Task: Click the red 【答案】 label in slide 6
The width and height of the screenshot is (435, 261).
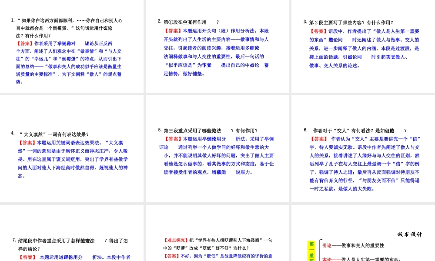Action: point(319,139)
